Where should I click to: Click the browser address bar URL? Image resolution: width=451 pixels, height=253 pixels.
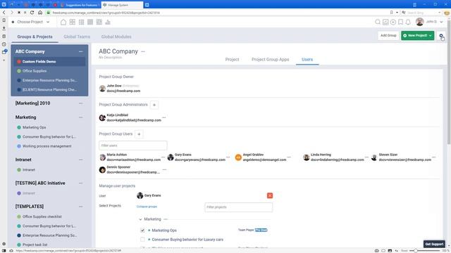coord(106,13)
